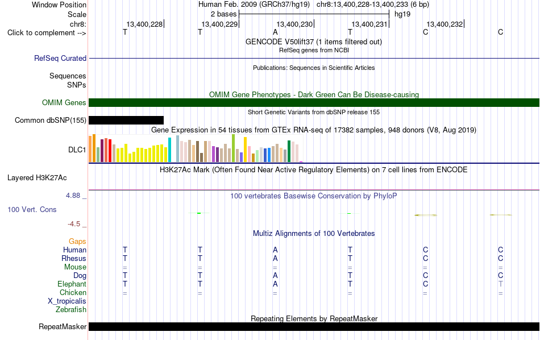Click 'Short Genetic Variants from dbSNP release 155'
This screenshot has width=540, height=340.
314,112
